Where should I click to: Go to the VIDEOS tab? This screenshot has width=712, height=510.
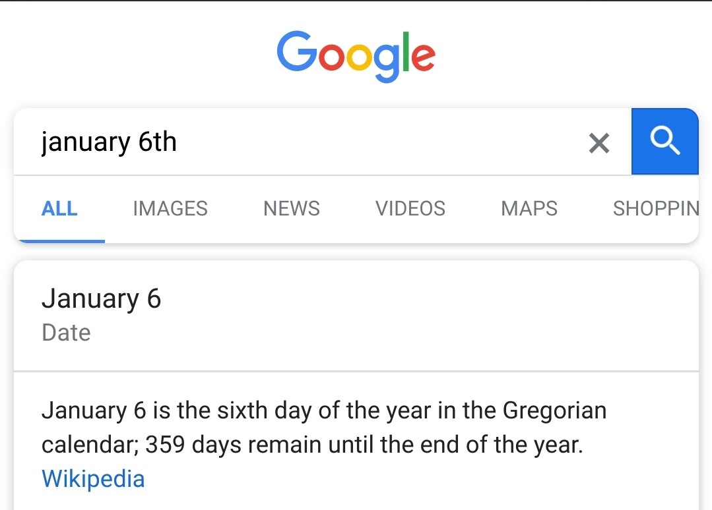coord(410,209)
